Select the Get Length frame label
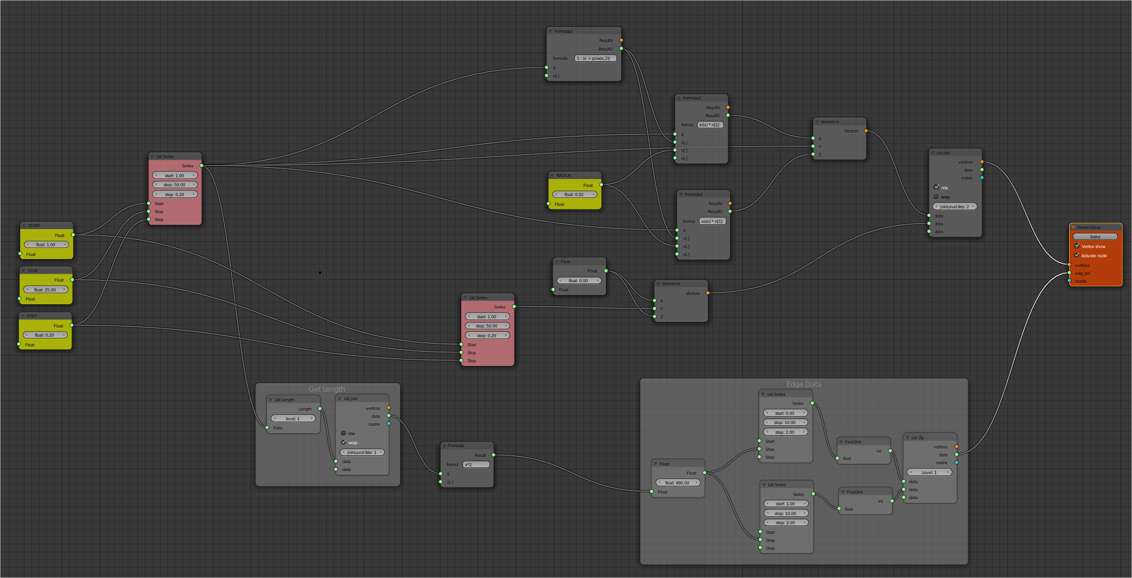The width and height of the screenshot is (1132, 578). tap(327, 389)
